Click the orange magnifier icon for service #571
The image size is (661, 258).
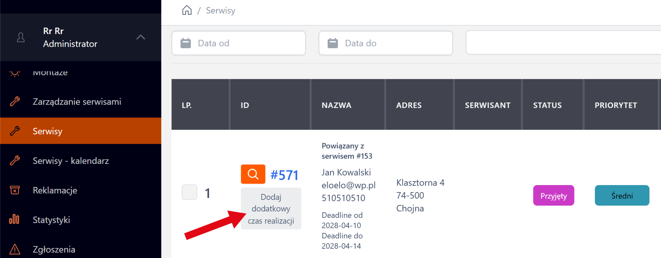[x=253, y=174]
